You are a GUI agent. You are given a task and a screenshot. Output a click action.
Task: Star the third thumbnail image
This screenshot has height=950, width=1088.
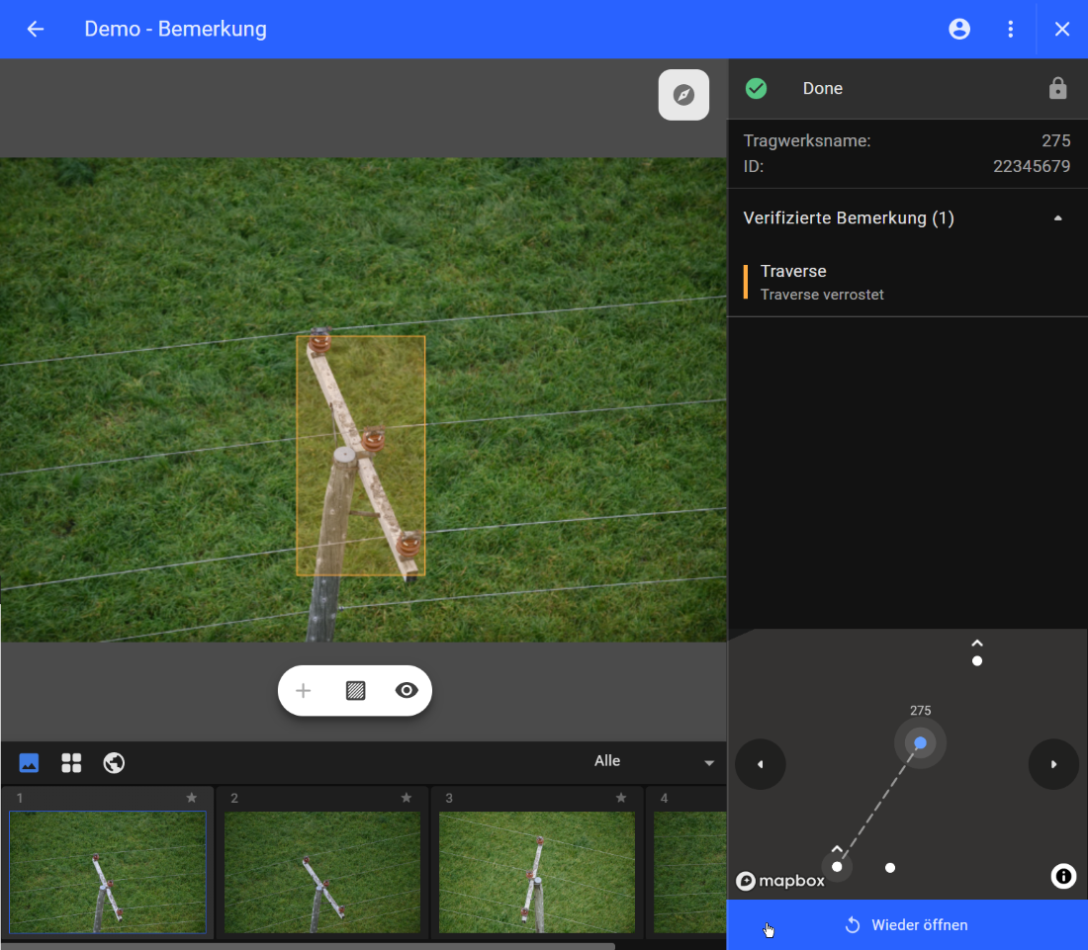pyautogui.click(x=621, y=798)
